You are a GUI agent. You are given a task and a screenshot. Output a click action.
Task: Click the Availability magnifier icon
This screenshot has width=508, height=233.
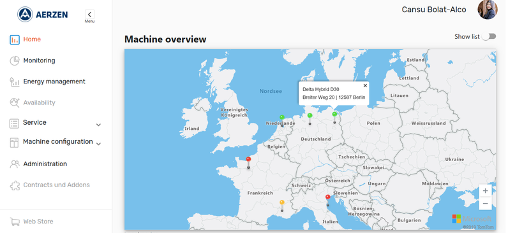point(15,102)
